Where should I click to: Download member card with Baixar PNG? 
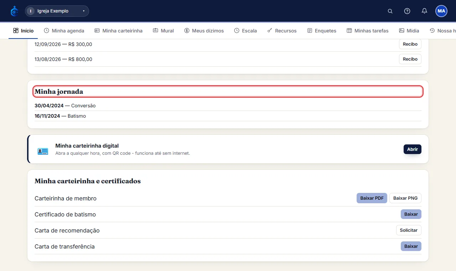[x=405, y=198]
